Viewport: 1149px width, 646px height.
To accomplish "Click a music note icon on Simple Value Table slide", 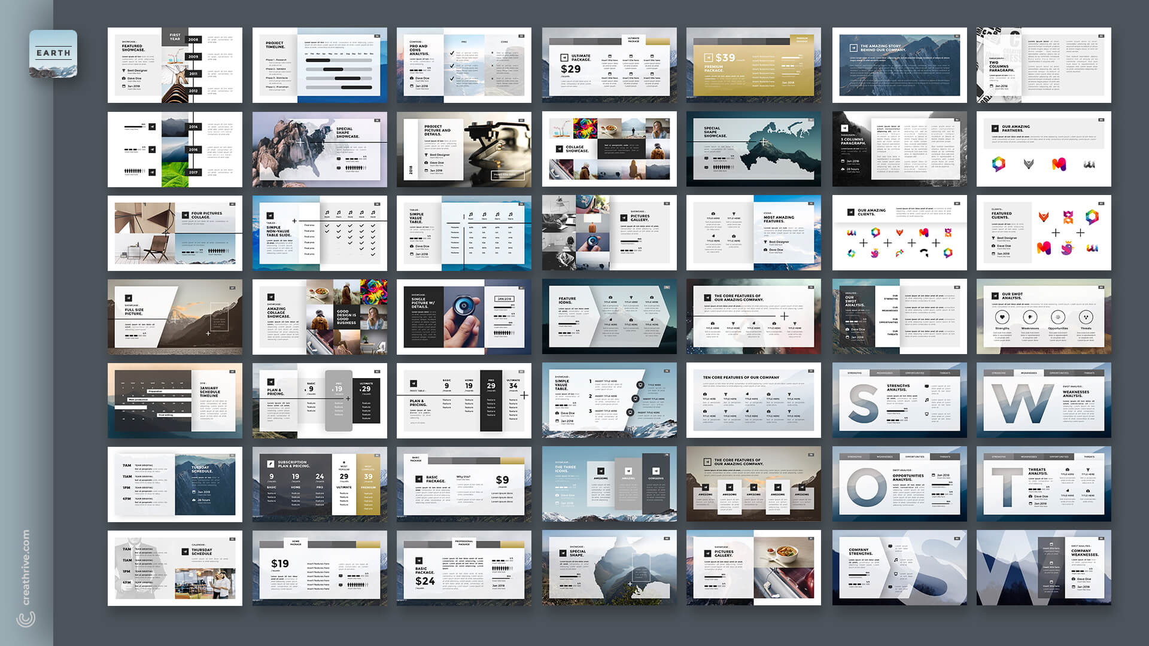I will click(x=471, y=214).
